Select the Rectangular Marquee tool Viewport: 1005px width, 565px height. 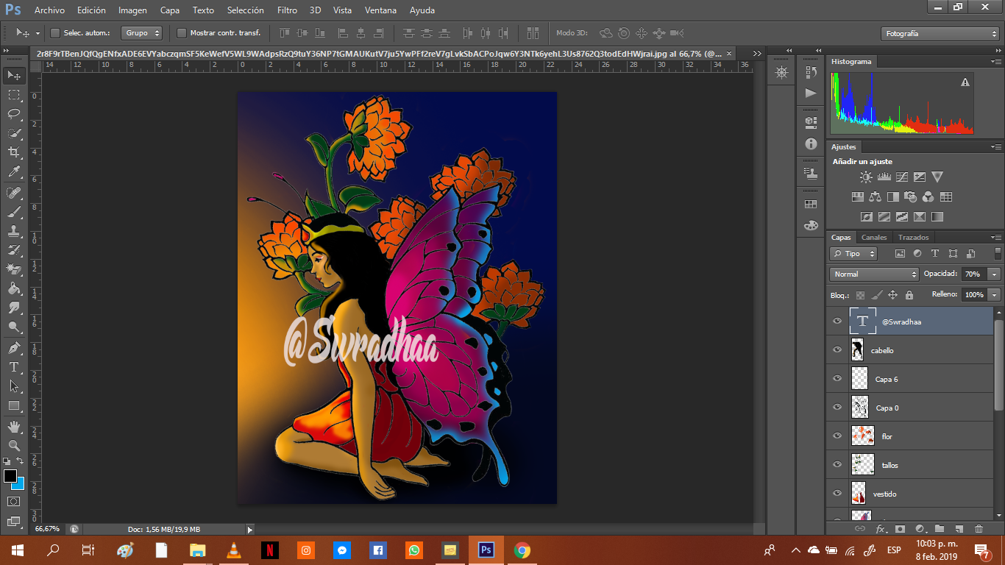click(x=14, y=95)
